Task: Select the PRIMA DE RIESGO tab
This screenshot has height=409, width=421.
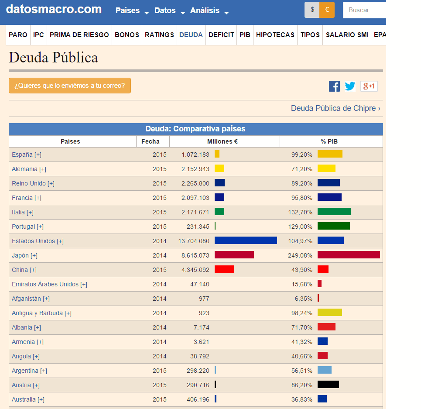Action: (79, 35)
